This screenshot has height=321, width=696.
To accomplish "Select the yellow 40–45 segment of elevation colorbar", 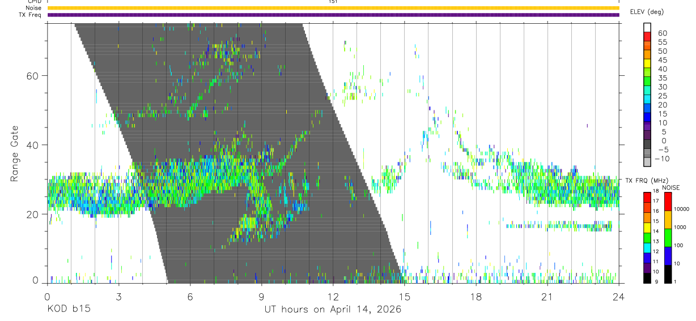I will 647,65.
